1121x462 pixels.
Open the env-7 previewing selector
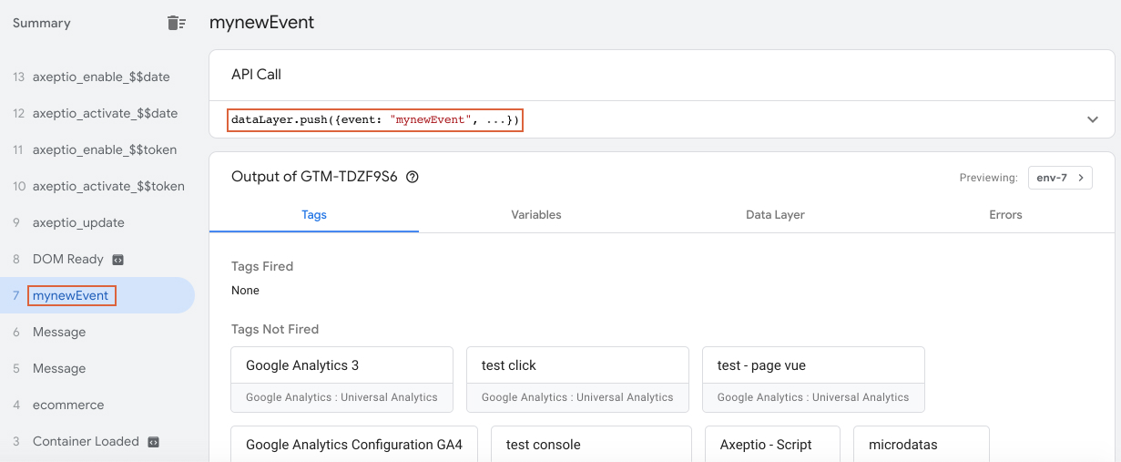tap(1059, 178)
